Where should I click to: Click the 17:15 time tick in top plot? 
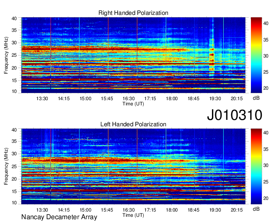click(x=150, y=99)
